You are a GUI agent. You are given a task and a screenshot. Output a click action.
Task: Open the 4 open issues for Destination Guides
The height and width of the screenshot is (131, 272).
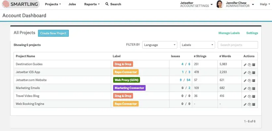point(182,64)
